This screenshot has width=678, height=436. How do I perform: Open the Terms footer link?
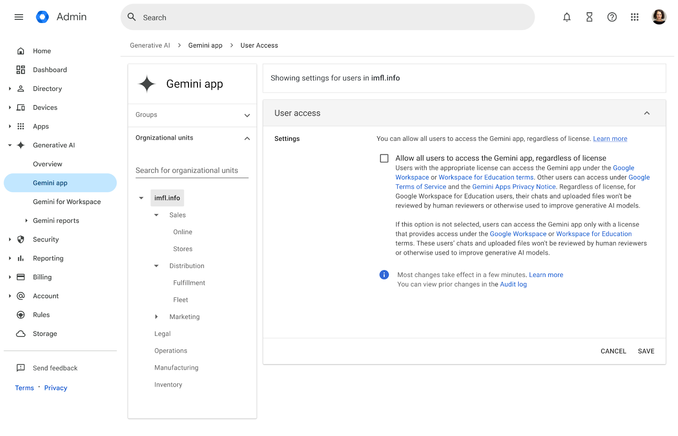[x=25, y=388]
